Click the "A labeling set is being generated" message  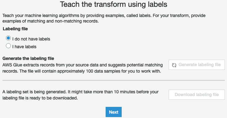(x=81, y=95)
